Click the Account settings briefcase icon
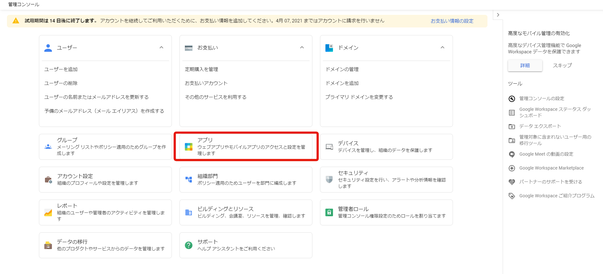Screen dimensions: 603x274 click(x=48, y=180)
